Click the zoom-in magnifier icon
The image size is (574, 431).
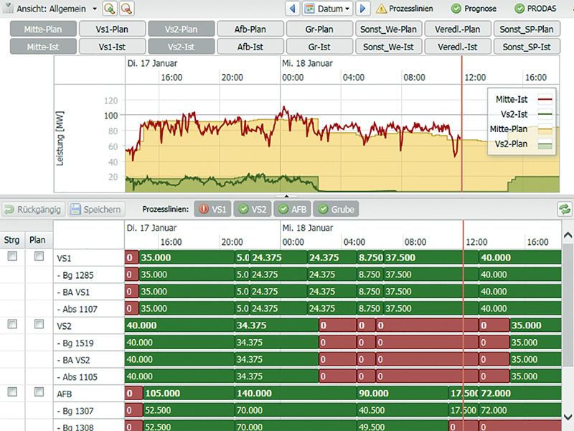tap(110, 9)
